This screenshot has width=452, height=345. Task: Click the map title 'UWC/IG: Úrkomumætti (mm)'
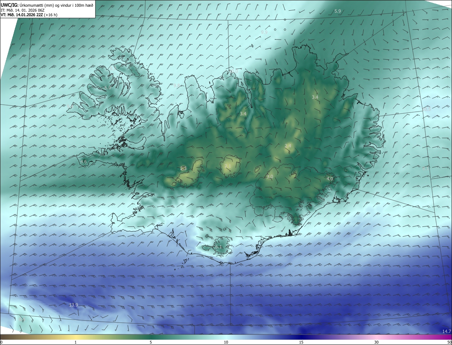(x=28, y=5)
